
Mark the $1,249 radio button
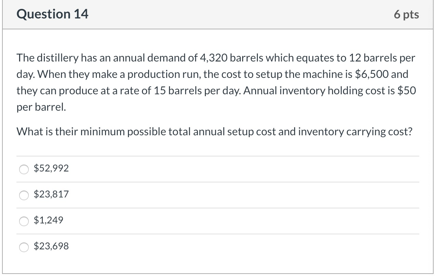24,221
